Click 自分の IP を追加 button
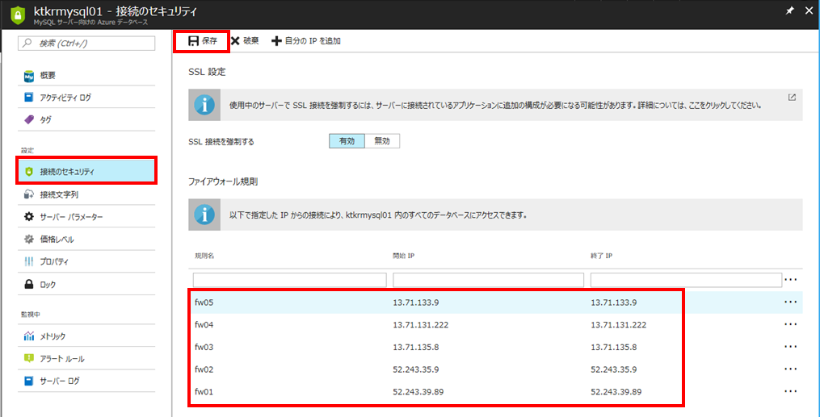Screen dimensions: 820x417 pos(306,41)
